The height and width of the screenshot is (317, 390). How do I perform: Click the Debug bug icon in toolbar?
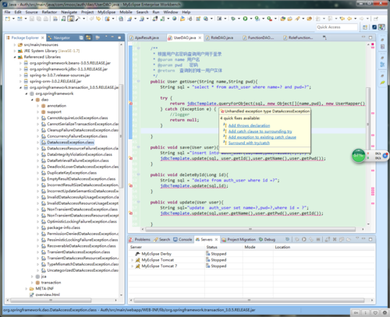pos(233,19)
